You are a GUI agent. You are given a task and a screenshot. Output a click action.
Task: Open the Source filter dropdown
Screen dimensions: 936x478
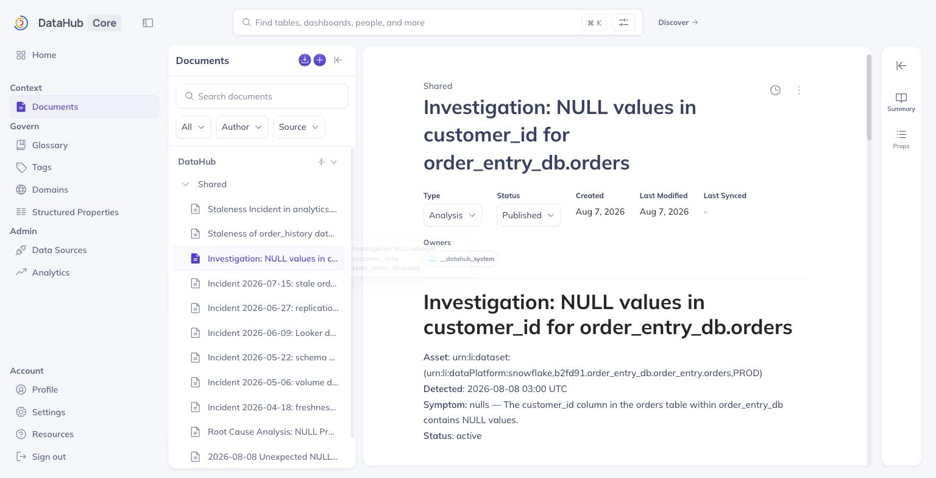tap(299, 127)
